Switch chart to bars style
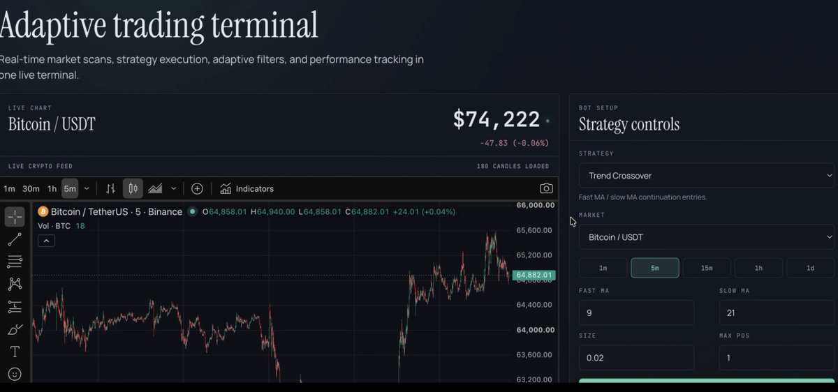 pos(110,188)
